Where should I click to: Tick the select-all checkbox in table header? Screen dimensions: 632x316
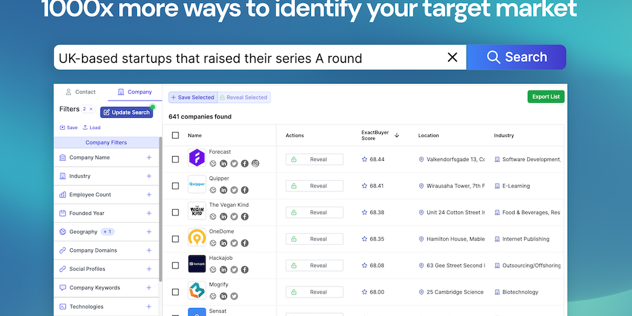175,135
